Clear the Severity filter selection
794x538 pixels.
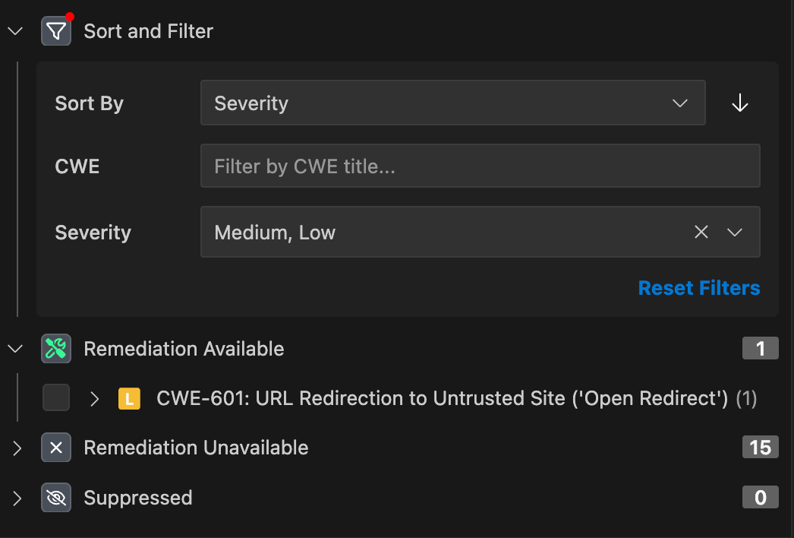(x=701, y=233)
